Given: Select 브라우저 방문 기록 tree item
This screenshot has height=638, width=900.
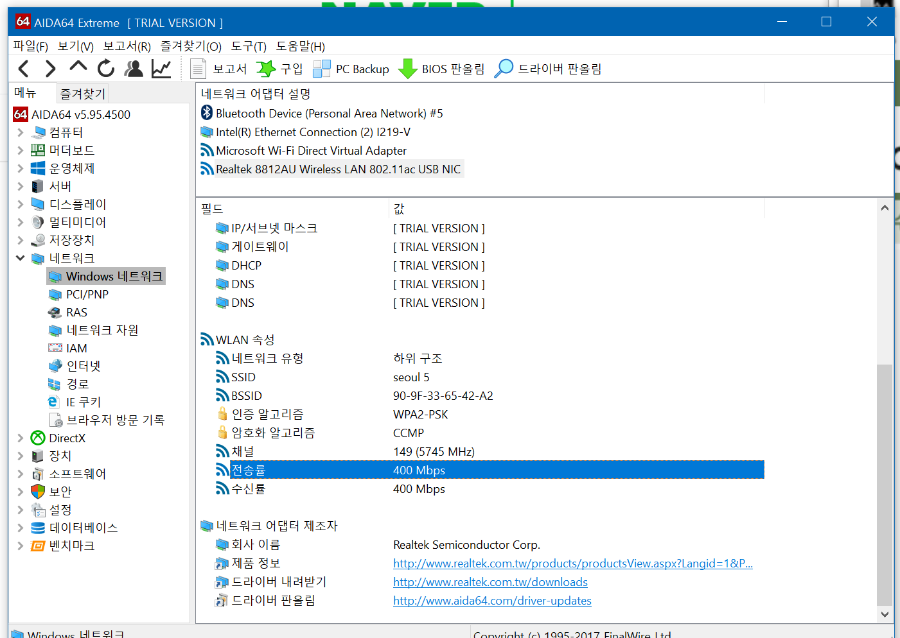Looking at the screenshot, I should (x=107, y=420).
